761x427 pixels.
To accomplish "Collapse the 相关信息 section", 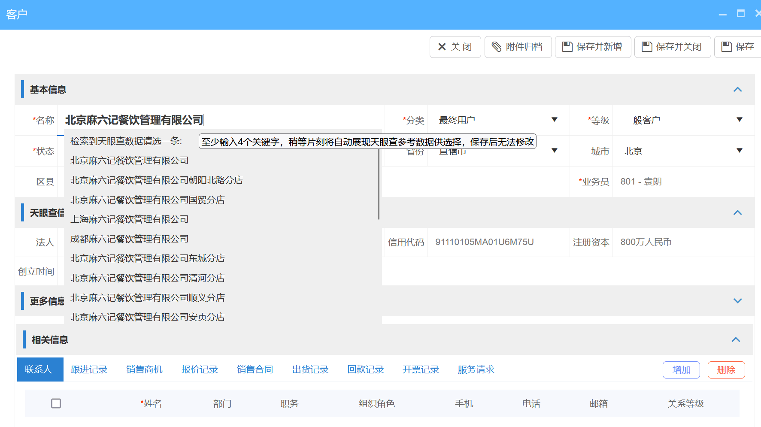I will [737, 339].
